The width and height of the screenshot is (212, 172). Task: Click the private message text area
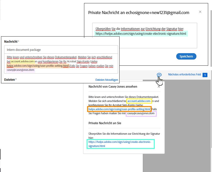[x=145, y=36]
